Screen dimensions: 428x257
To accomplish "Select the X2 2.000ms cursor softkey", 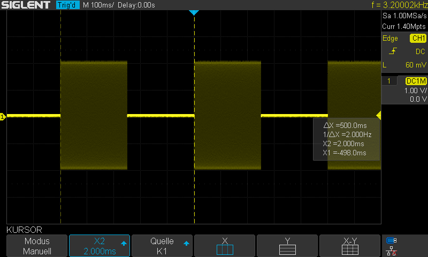I will (x=100, y=246).
